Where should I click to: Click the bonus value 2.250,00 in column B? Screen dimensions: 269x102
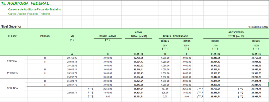[x=107, y=89]
